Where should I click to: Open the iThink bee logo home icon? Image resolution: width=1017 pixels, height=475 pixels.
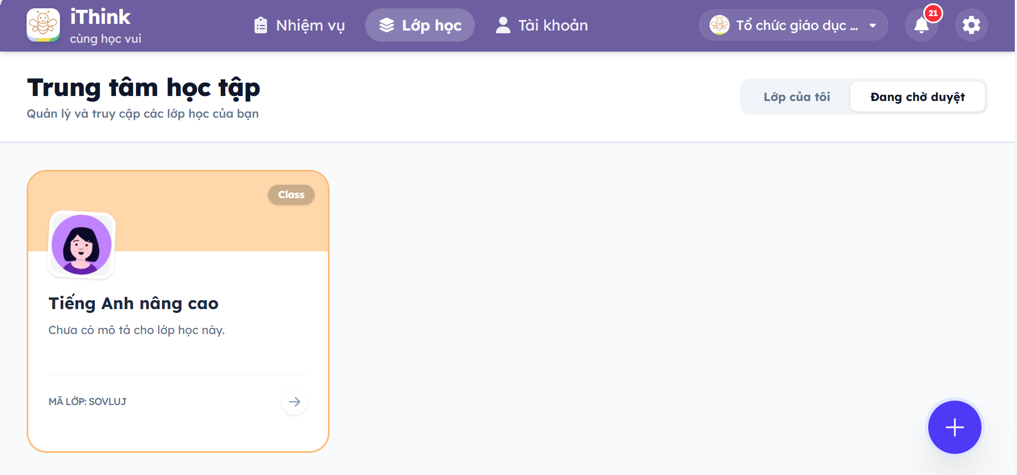[x=43, y=24]
